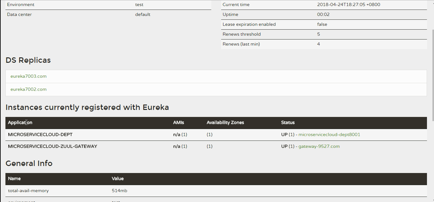
Task: Click the Availability Zones column header
Action: 225,123
